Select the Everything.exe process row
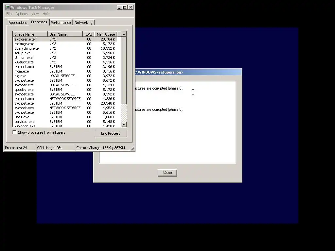 pyautogui.click(x=65, y=48)
